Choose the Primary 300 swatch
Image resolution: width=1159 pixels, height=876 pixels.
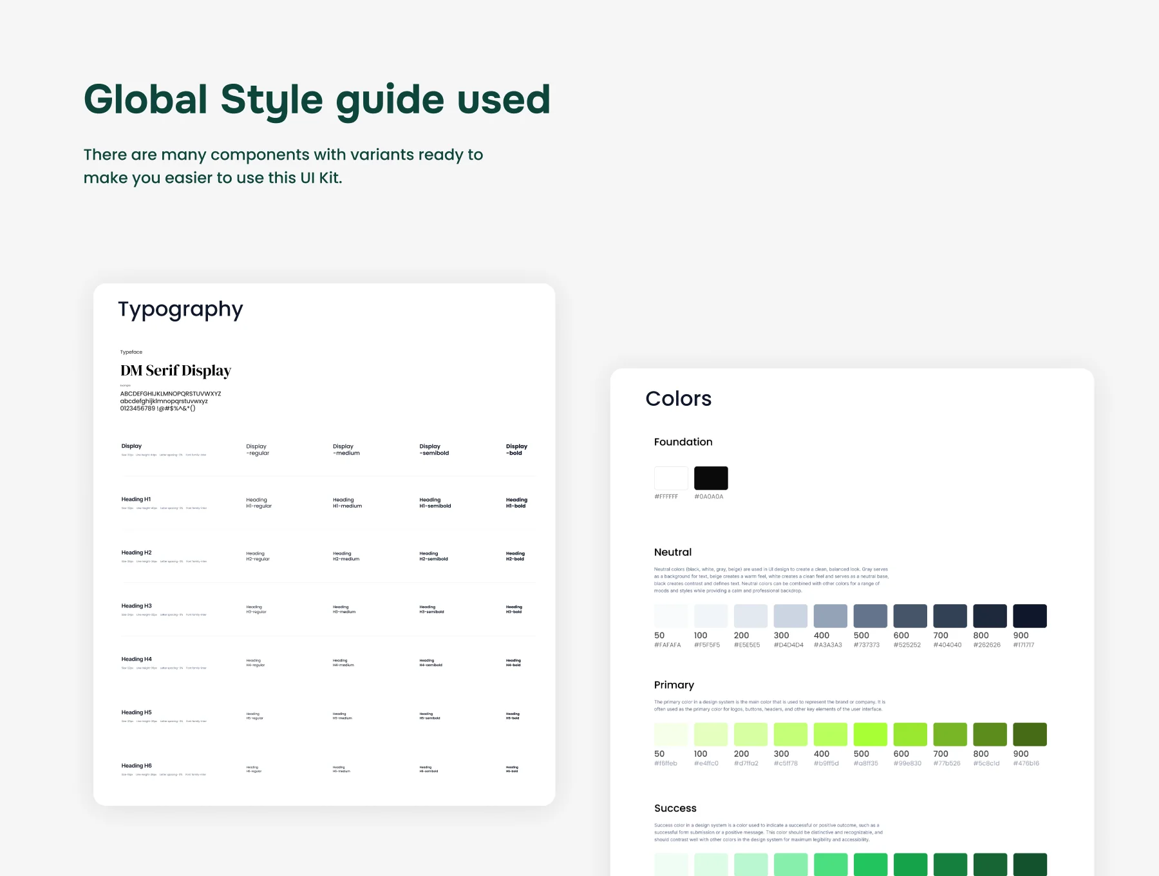pos(791,734)
